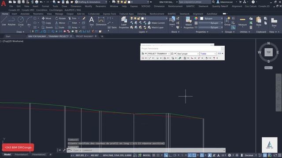The image size is (282, 158).
Task: Insert a Table
Action: click(x=112, y=27)
